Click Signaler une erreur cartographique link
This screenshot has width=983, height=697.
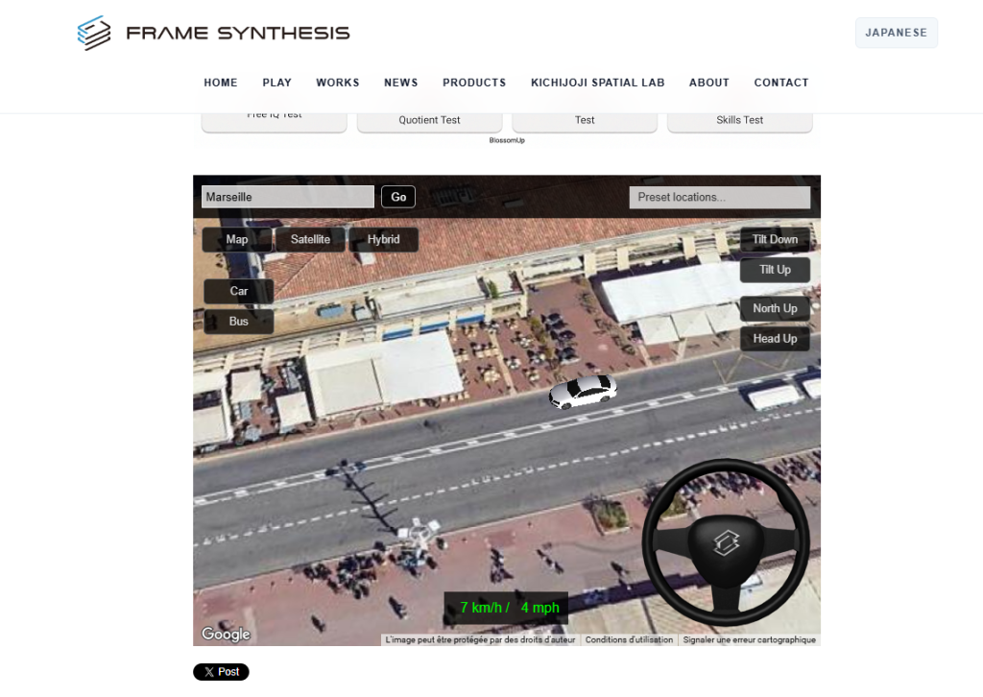point(749,640)
